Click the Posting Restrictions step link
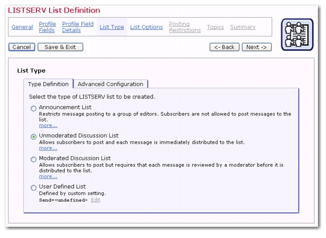 coord(185,27)
